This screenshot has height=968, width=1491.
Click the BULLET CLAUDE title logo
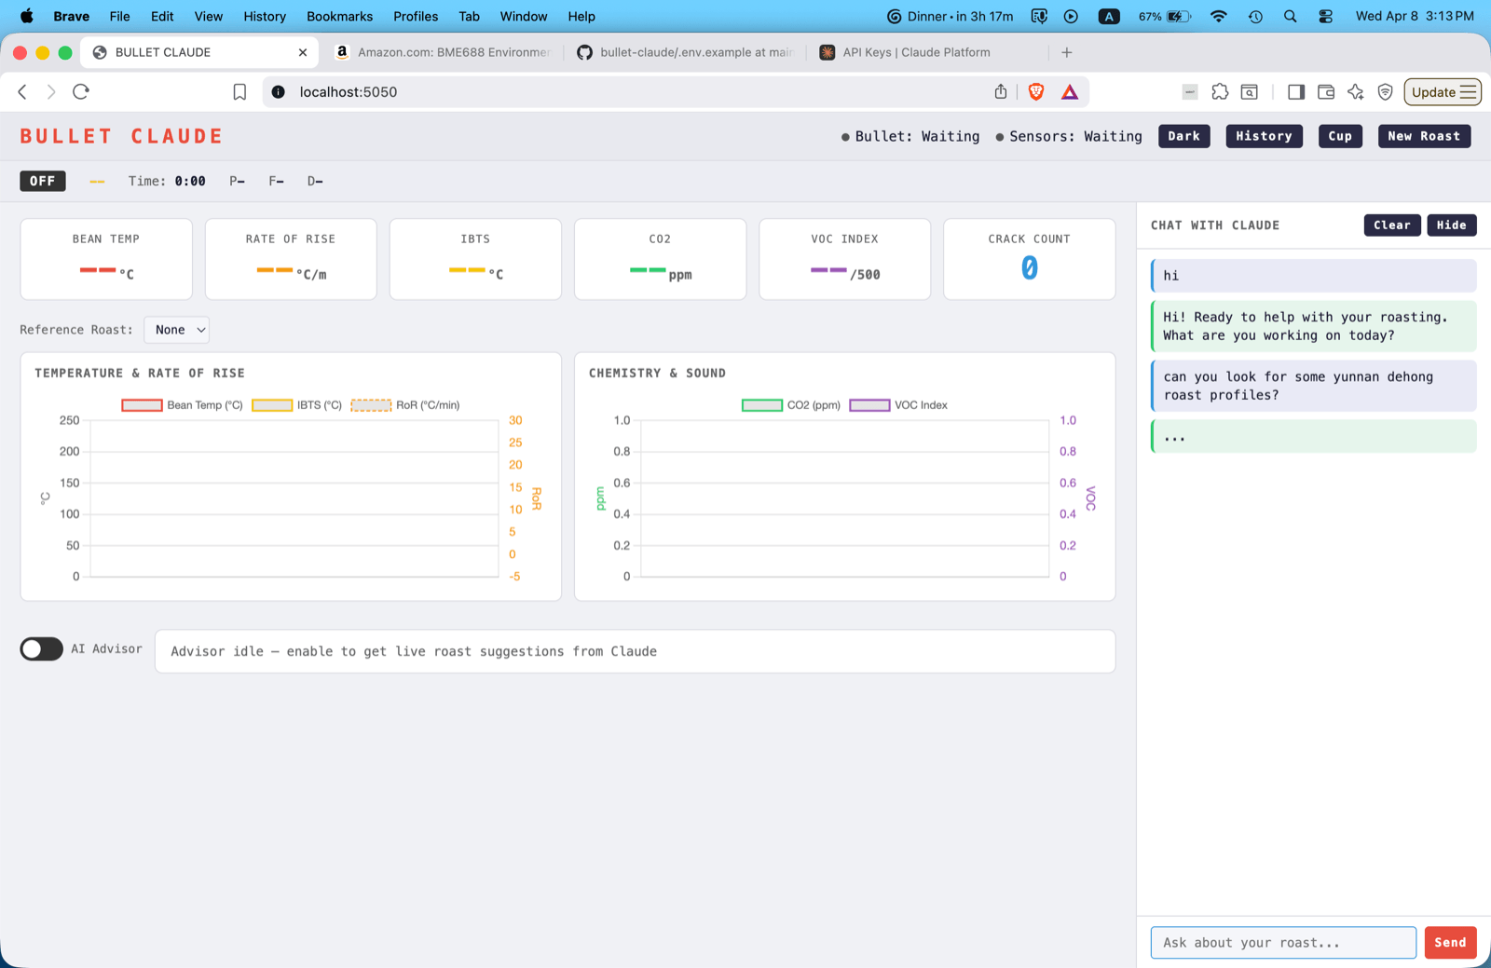pyautogui.click(x=121, y=136)
